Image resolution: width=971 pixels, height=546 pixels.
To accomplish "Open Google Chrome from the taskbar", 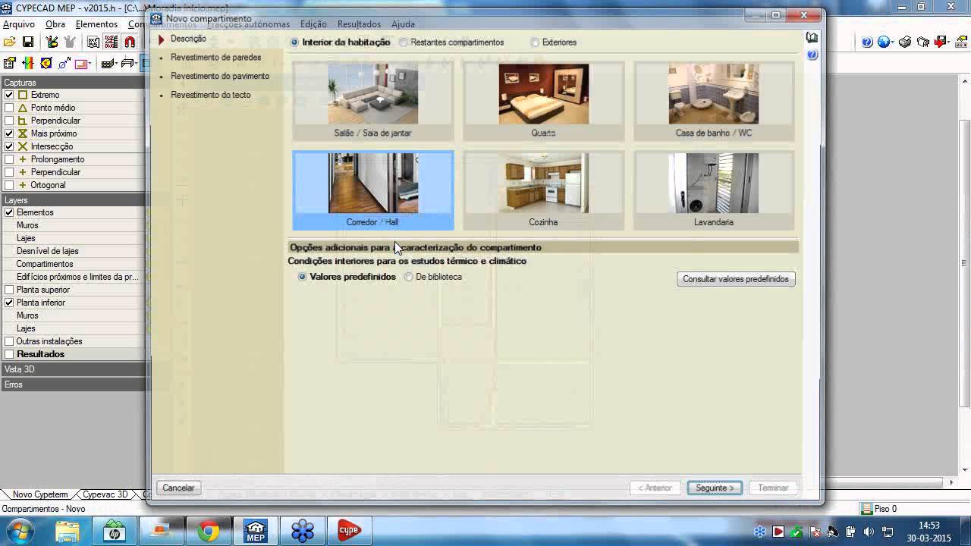I will click(x=209, y=531).
